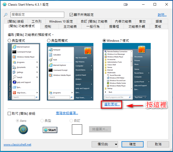Select the 典型樣式 radio button

tap(9, 41)
